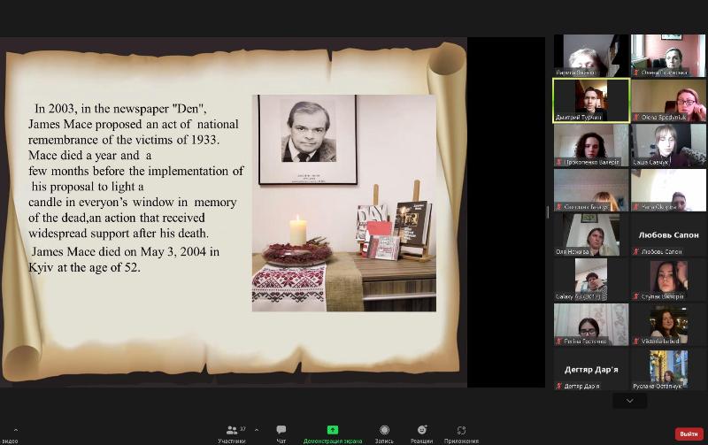Open the Apps (Приложения) icon

(461, 431)
